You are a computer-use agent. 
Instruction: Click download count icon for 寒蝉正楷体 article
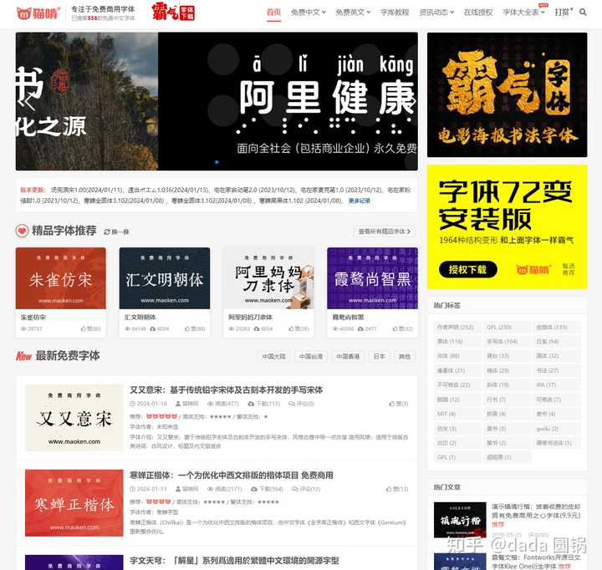point(254,489)
